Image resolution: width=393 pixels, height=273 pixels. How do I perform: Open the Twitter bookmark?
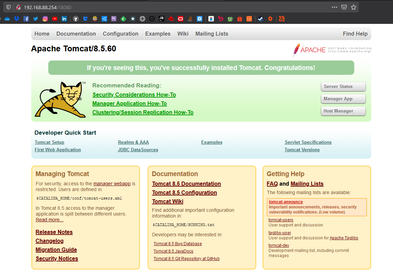pyautogui.click(x=36, y=19)
